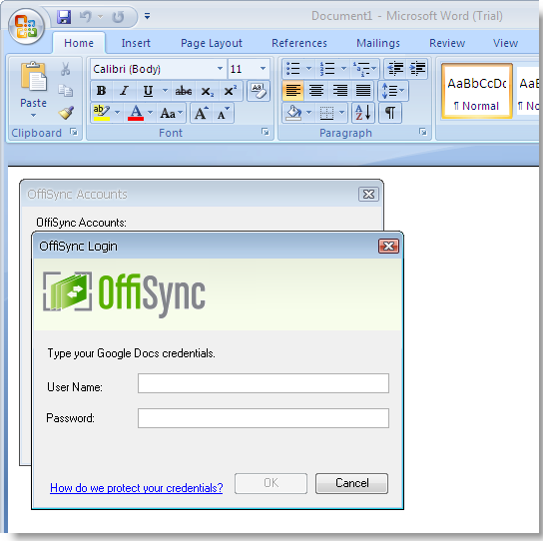Open the font color dropdown arrow
The height and width of the screenshot is (541, 543).
(151, 113)
